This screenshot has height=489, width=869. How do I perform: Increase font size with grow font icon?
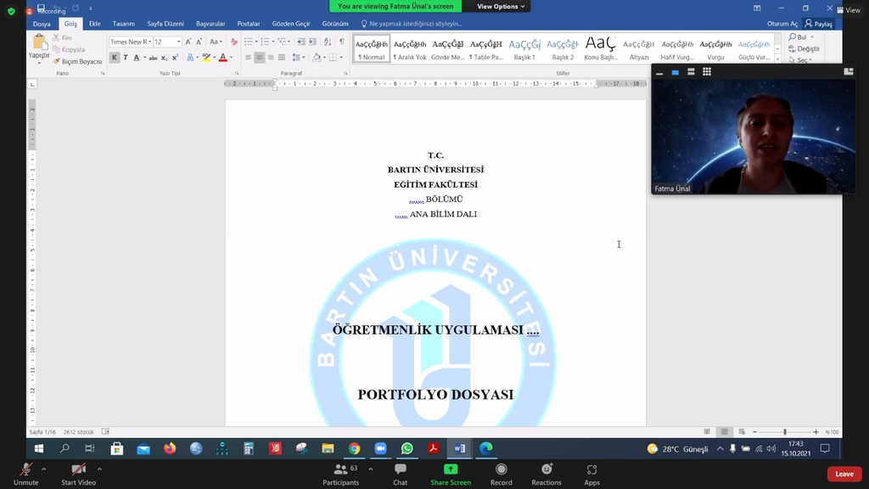click(x=188, y=42)
